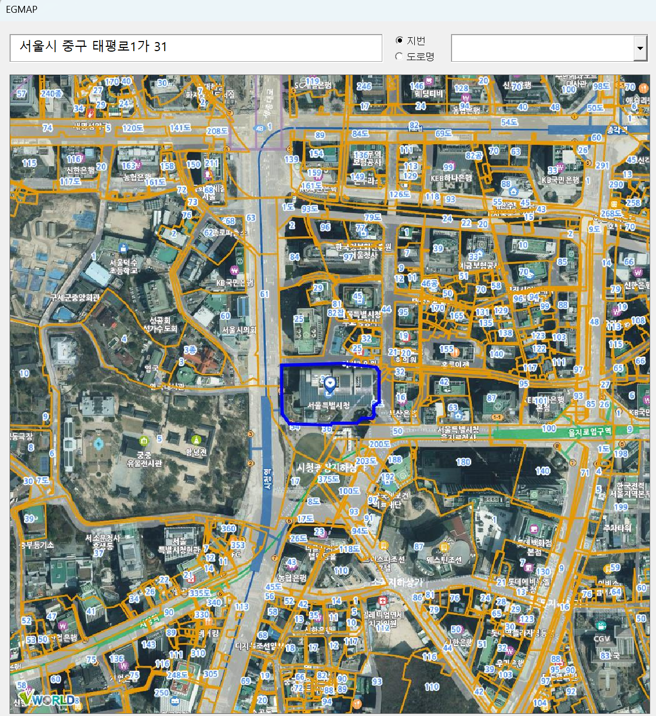Click the 종각 station label
656x716 pixels.
pos(617,130)
